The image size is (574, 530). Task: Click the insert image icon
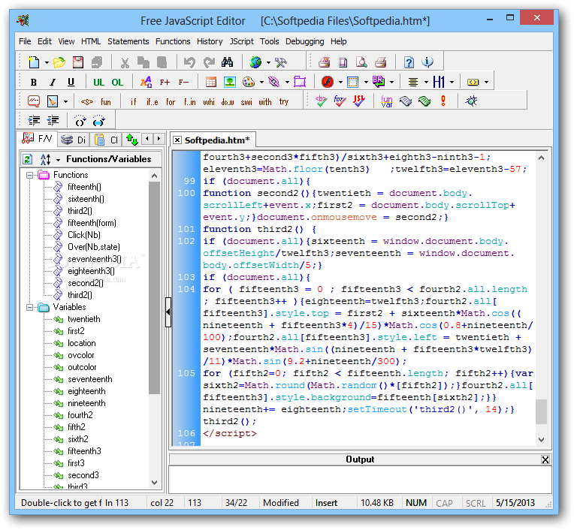coord(229,82)
